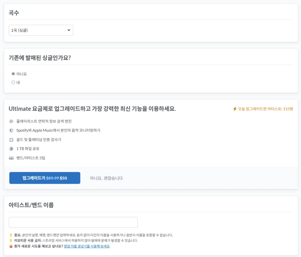Click the text 플레이리스트 연락처 정보 검색 엔진

[x=44, y=121]
